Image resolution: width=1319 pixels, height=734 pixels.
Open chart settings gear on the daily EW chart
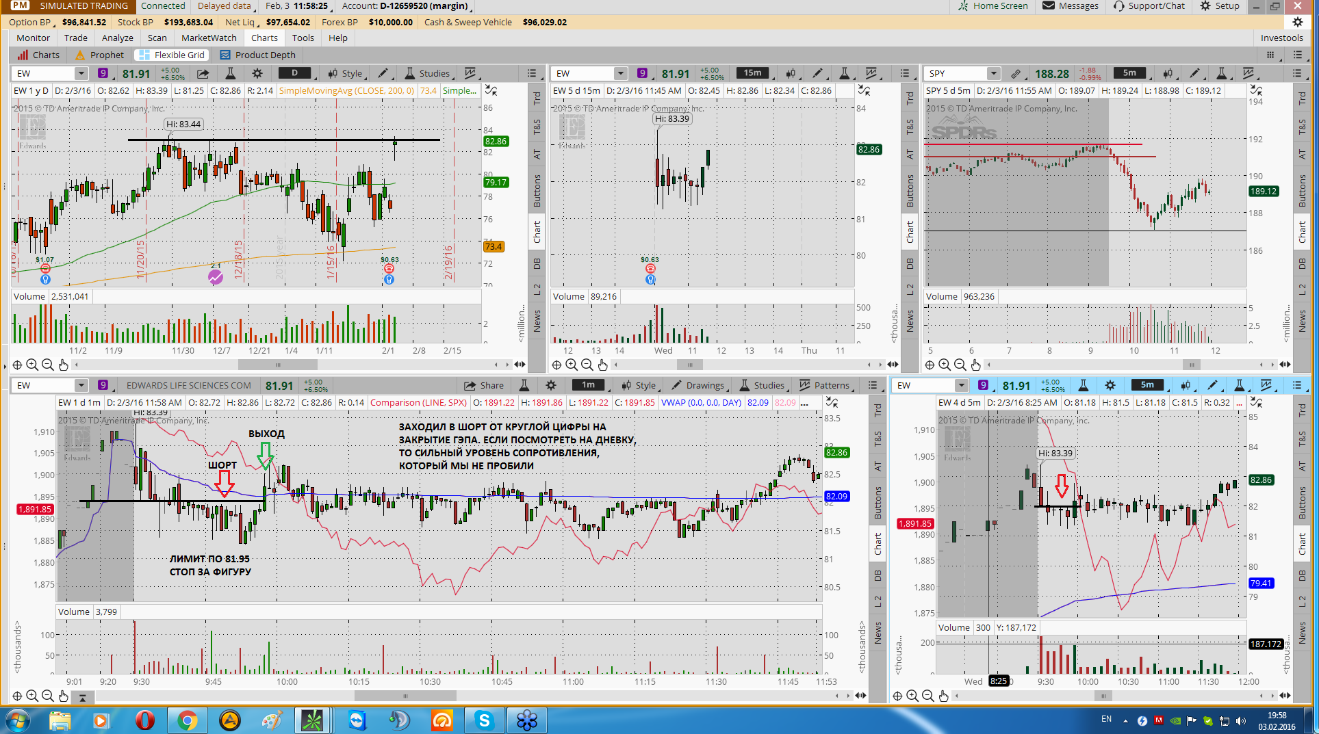257,73
